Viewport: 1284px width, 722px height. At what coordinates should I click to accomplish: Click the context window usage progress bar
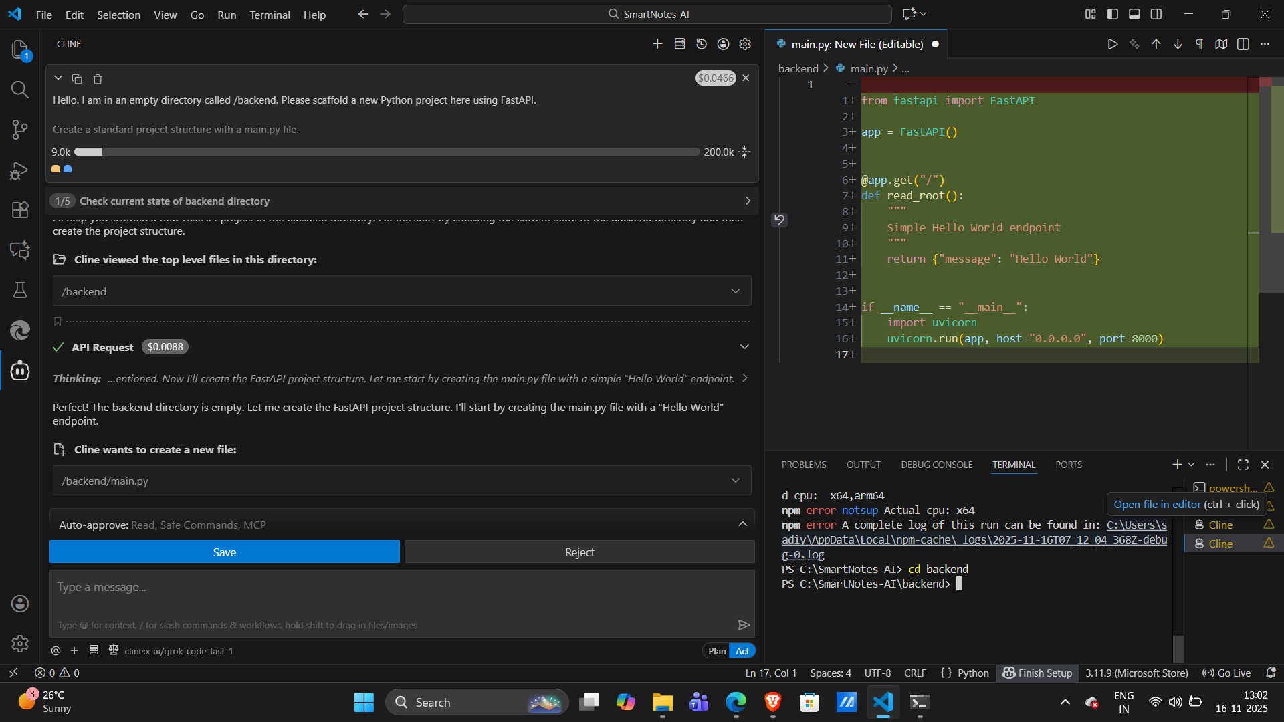pyautogui.click(x=387, y=152)
